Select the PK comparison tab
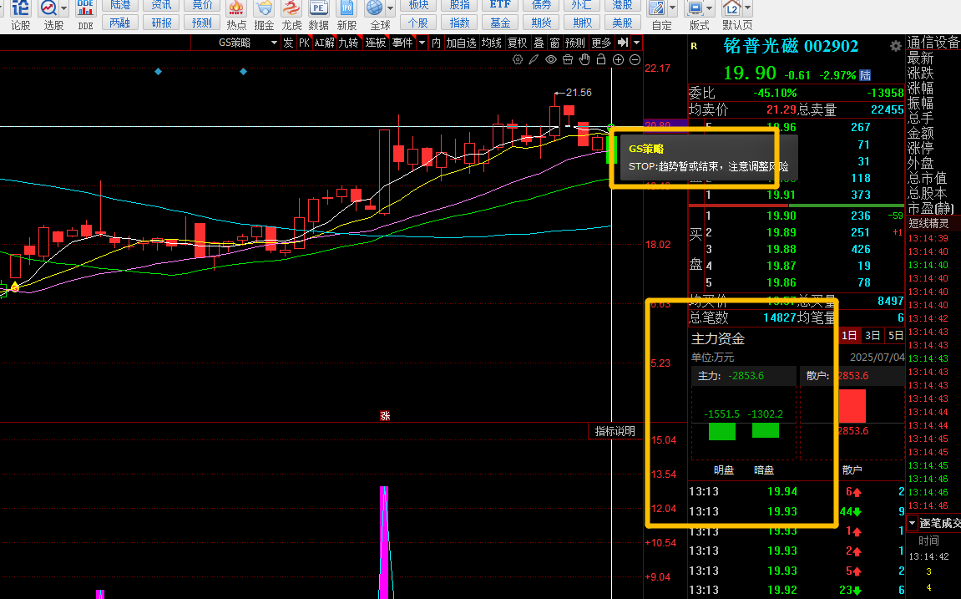This screenshot has height=599, width=961. pyautogui.click(x=304, y=43)
